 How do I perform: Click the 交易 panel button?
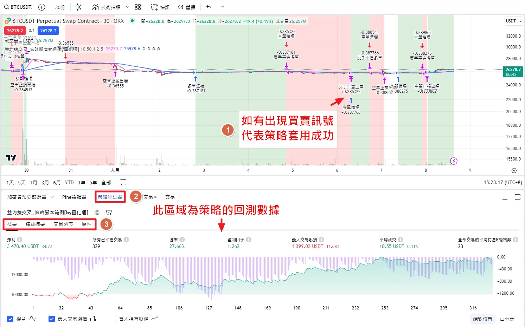(170, 197)
